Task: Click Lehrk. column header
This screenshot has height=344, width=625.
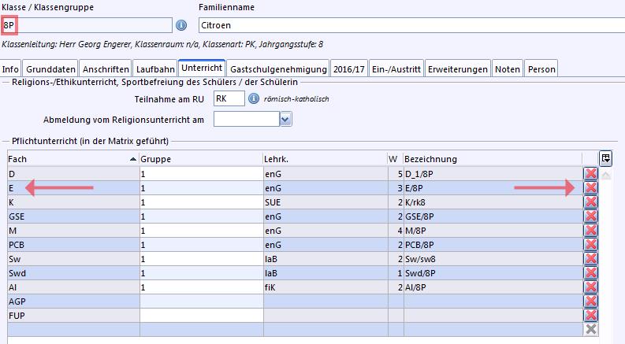Action: tap(325, 159)
